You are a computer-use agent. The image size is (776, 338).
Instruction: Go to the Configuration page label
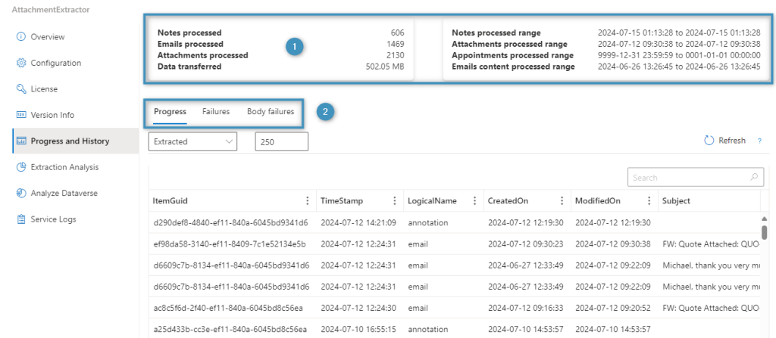tap(56, 64)
